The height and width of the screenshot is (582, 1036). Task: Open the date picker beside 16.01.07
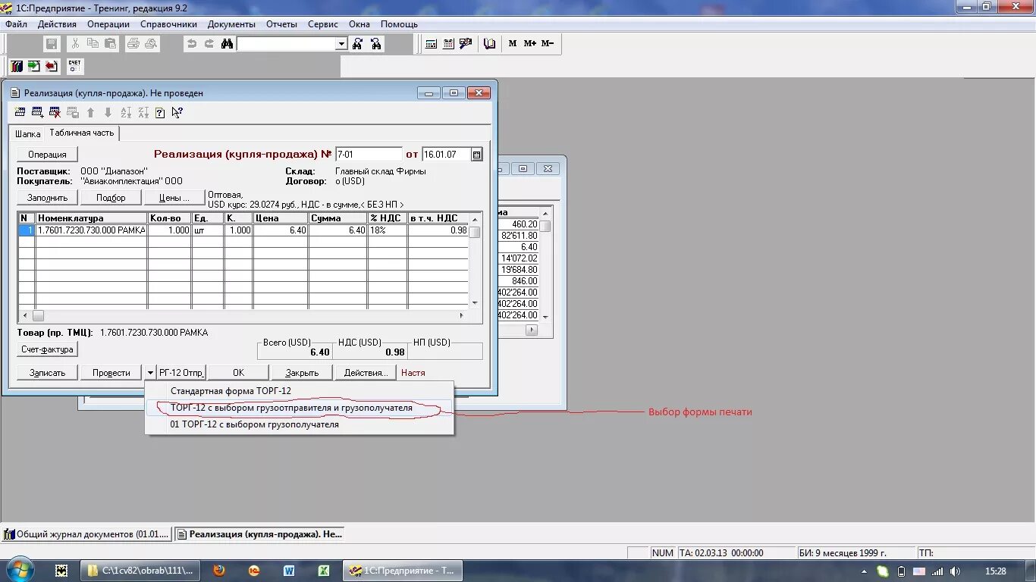[476, 155]
